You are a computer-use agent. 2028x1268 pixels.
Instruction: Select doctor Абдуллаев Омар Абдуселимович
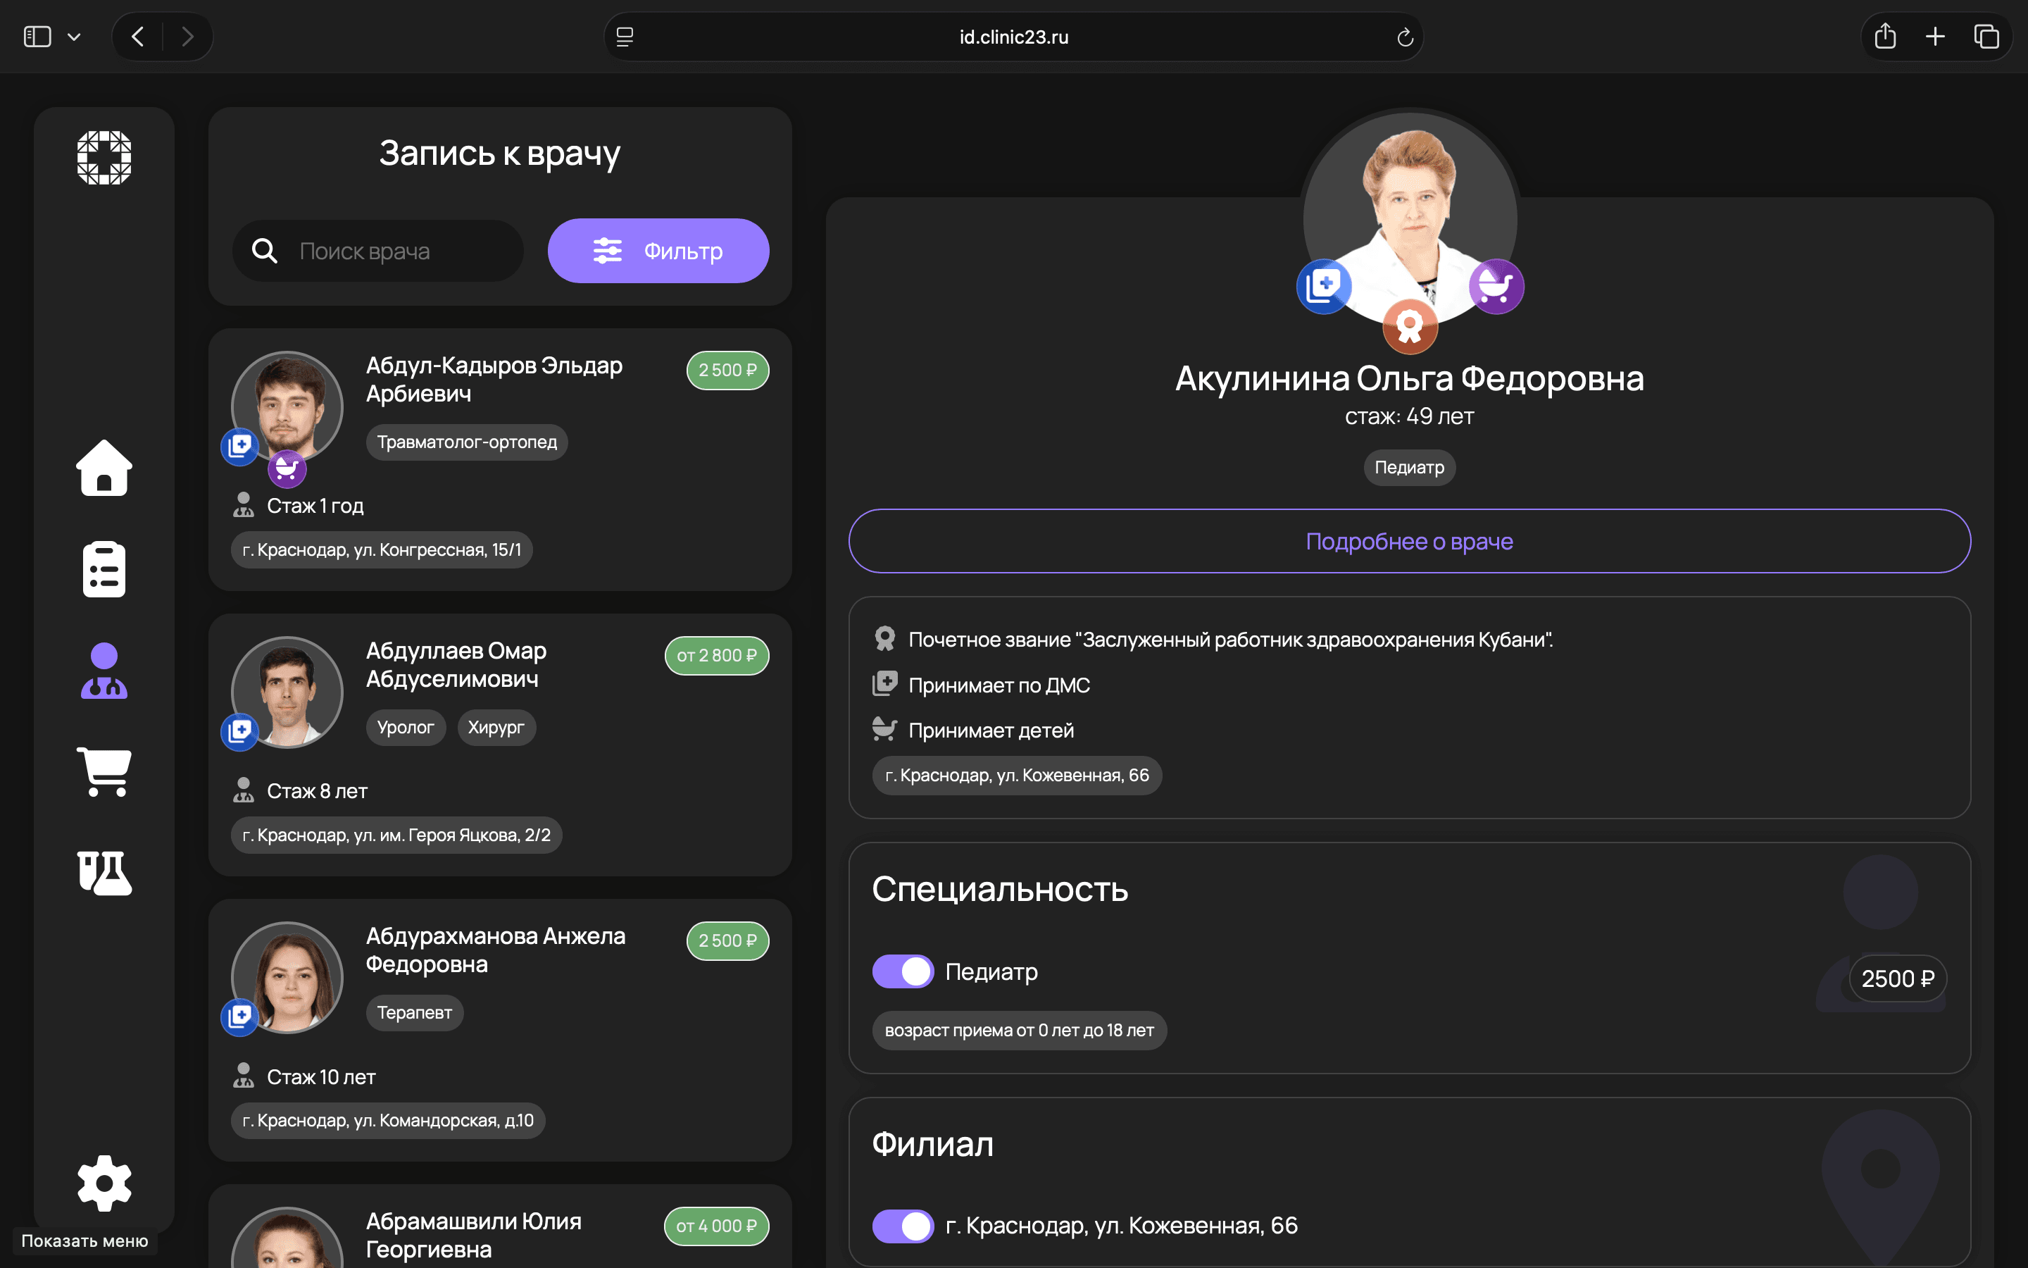pyautogui.click(x=500, y=745)
